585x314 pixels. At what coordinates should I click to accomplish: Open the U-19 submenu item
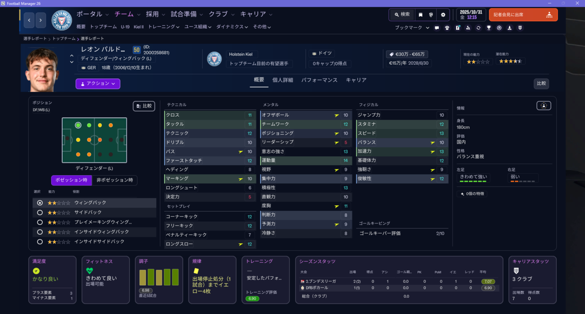pyautogui.click(x=125, y=27)
